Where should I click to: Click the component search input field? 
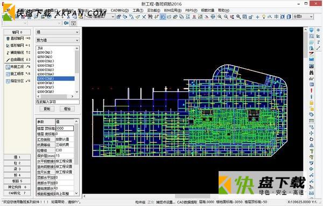[58, 102]
